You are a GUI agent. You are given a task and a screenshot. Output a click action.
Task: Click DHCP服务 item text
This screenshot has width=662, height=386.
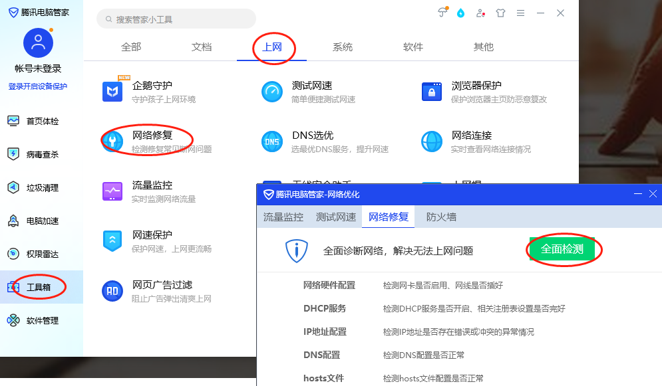[325, 308]
